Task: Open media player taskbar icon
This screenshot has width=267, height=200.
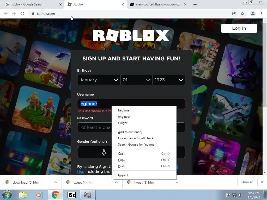Action: [39, 195]
